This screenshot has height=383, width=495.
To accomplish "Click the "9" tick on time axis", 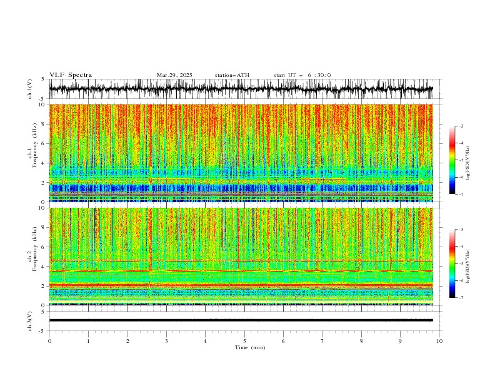I will tap(400, 341).
